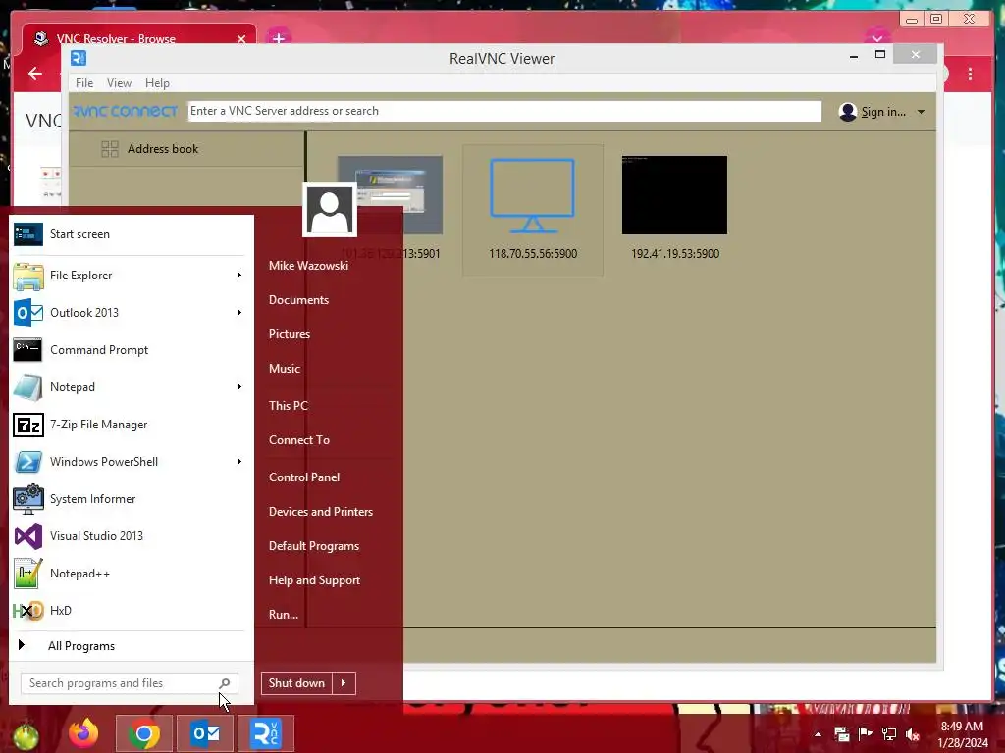Screen dimensions: 1005x753
Task: Click the browser back arrow
Action: [x=35, y=74]
